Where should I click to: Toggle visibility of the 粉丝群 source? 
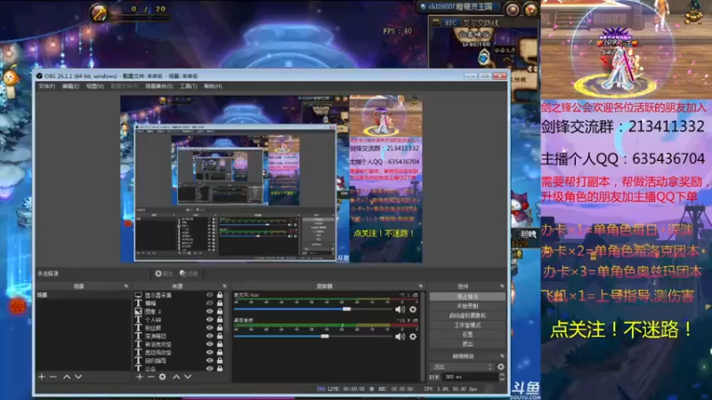click(x=209, y=327)
